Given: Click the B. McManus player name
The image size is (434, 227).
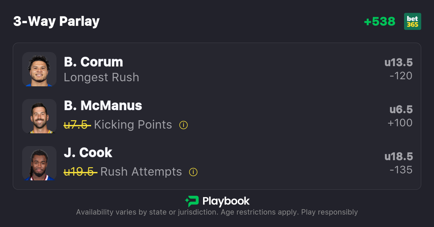Looking at the screenshot, I should pyautogui.click(x=103, y=106).
